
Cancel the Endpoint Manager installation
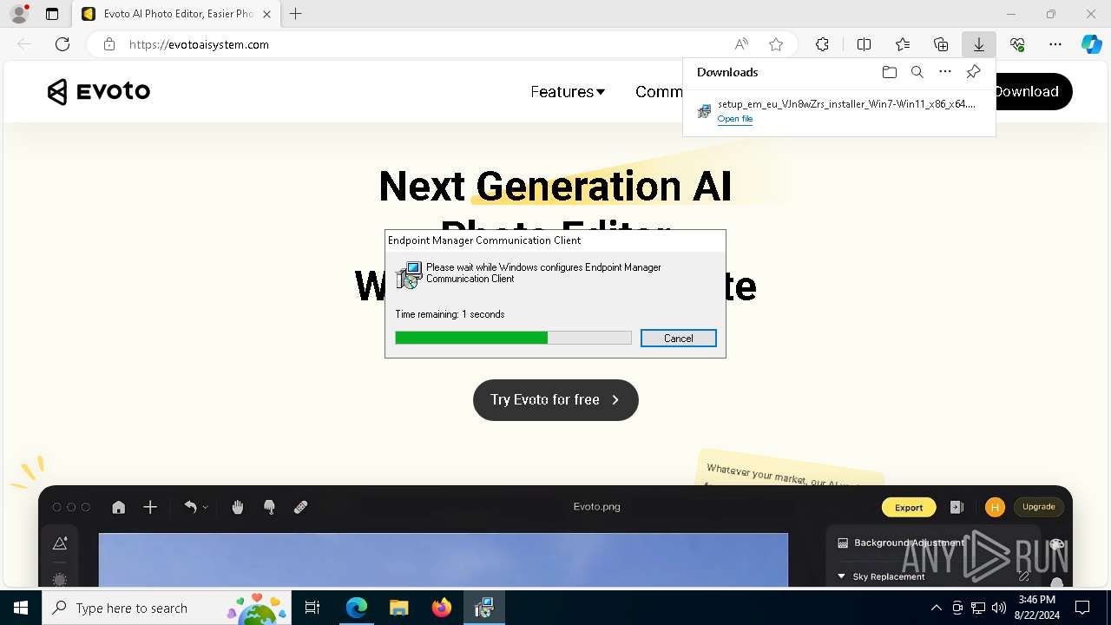(x=679, y=338)
